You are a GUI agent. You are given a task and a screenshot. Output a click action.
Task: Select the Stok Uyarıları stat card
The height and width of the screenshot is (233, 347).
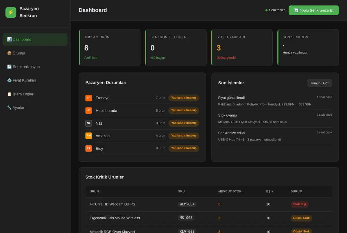(x=242, y=47)
